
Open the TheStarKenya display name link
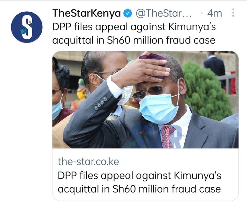[x=86, y=13]
